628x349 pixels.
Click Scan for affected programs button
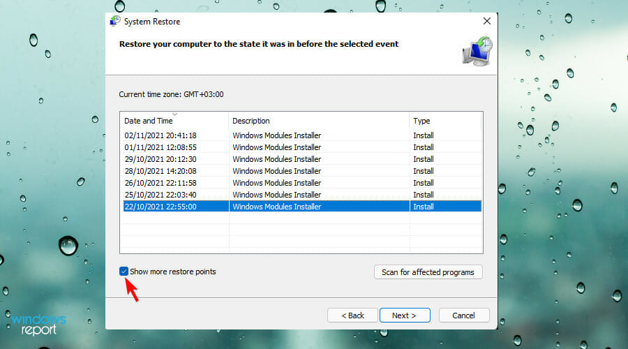428,272
